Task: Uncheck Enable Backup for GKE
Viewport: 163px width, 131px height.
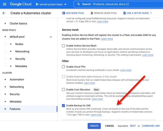Action: (64, 106)
